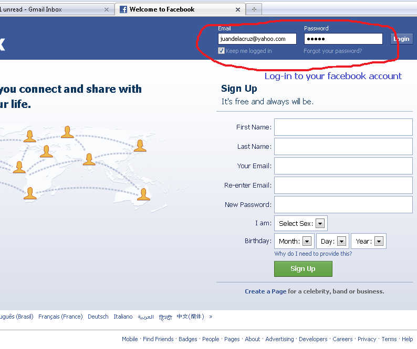Open the Developers footer link
Viewport: 417px width, 349px height.
click(313, 339)
